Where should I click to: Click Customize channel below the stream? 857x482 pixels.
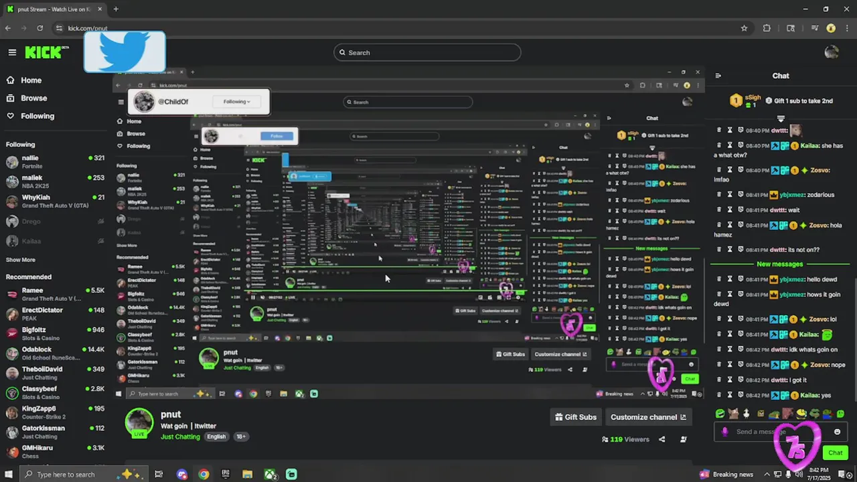tap(648, 417)
